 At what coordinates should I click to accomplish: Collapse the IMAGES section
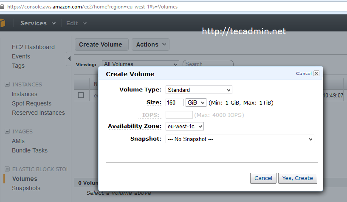pos(7,131)
